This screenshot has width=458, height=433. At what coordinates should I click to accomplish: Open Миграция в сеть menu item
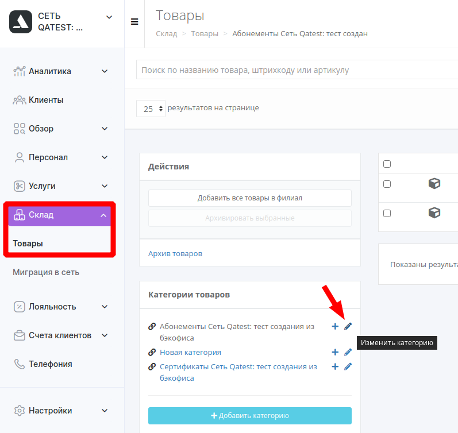46,272
